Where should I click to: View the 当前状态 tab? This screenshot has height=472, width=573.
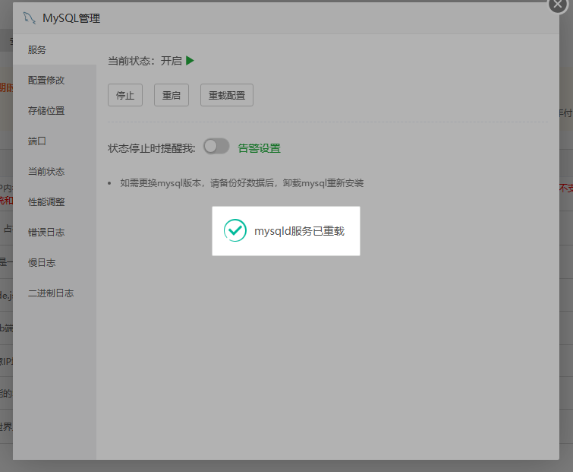[x=55, y=171]
